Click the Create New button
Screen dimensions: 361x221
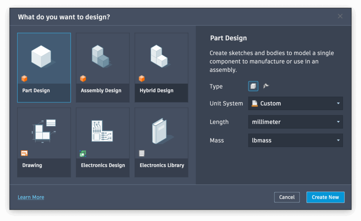pos(325,197)
